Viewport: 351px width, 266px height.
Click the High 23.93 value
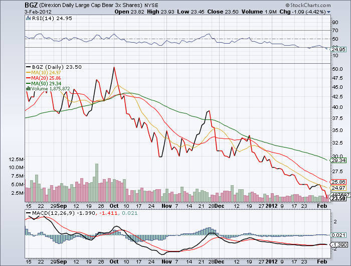[x=160, y=12]
